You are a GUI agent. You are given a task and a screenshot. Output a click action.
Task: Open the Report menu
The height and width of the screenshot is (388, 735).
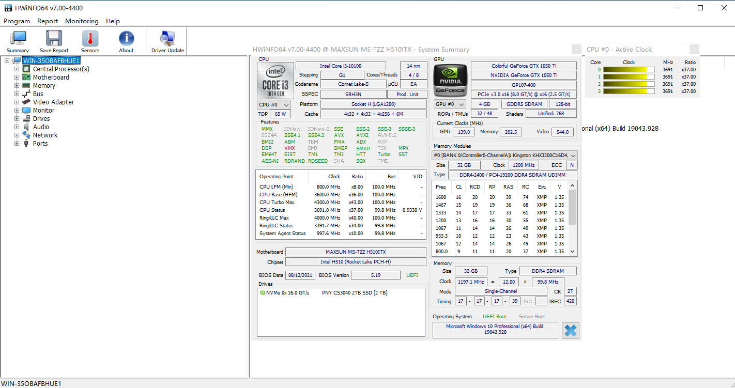pyautogui.click(x=48, y=21)
